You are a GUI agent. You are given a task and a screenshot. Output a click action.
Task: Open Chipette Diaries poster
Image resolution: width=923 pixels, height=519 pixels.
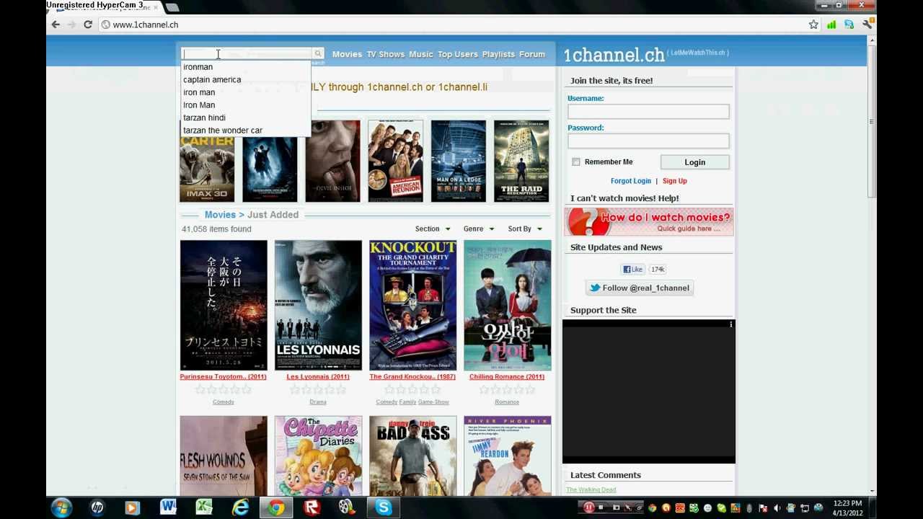(318, 456)
